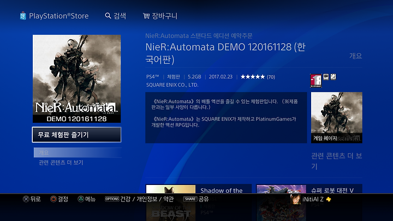Click the NieR:Automata DEMO 120161128 title
The image size is (393, 221).
pyautogui.click(x=225, y=53)
